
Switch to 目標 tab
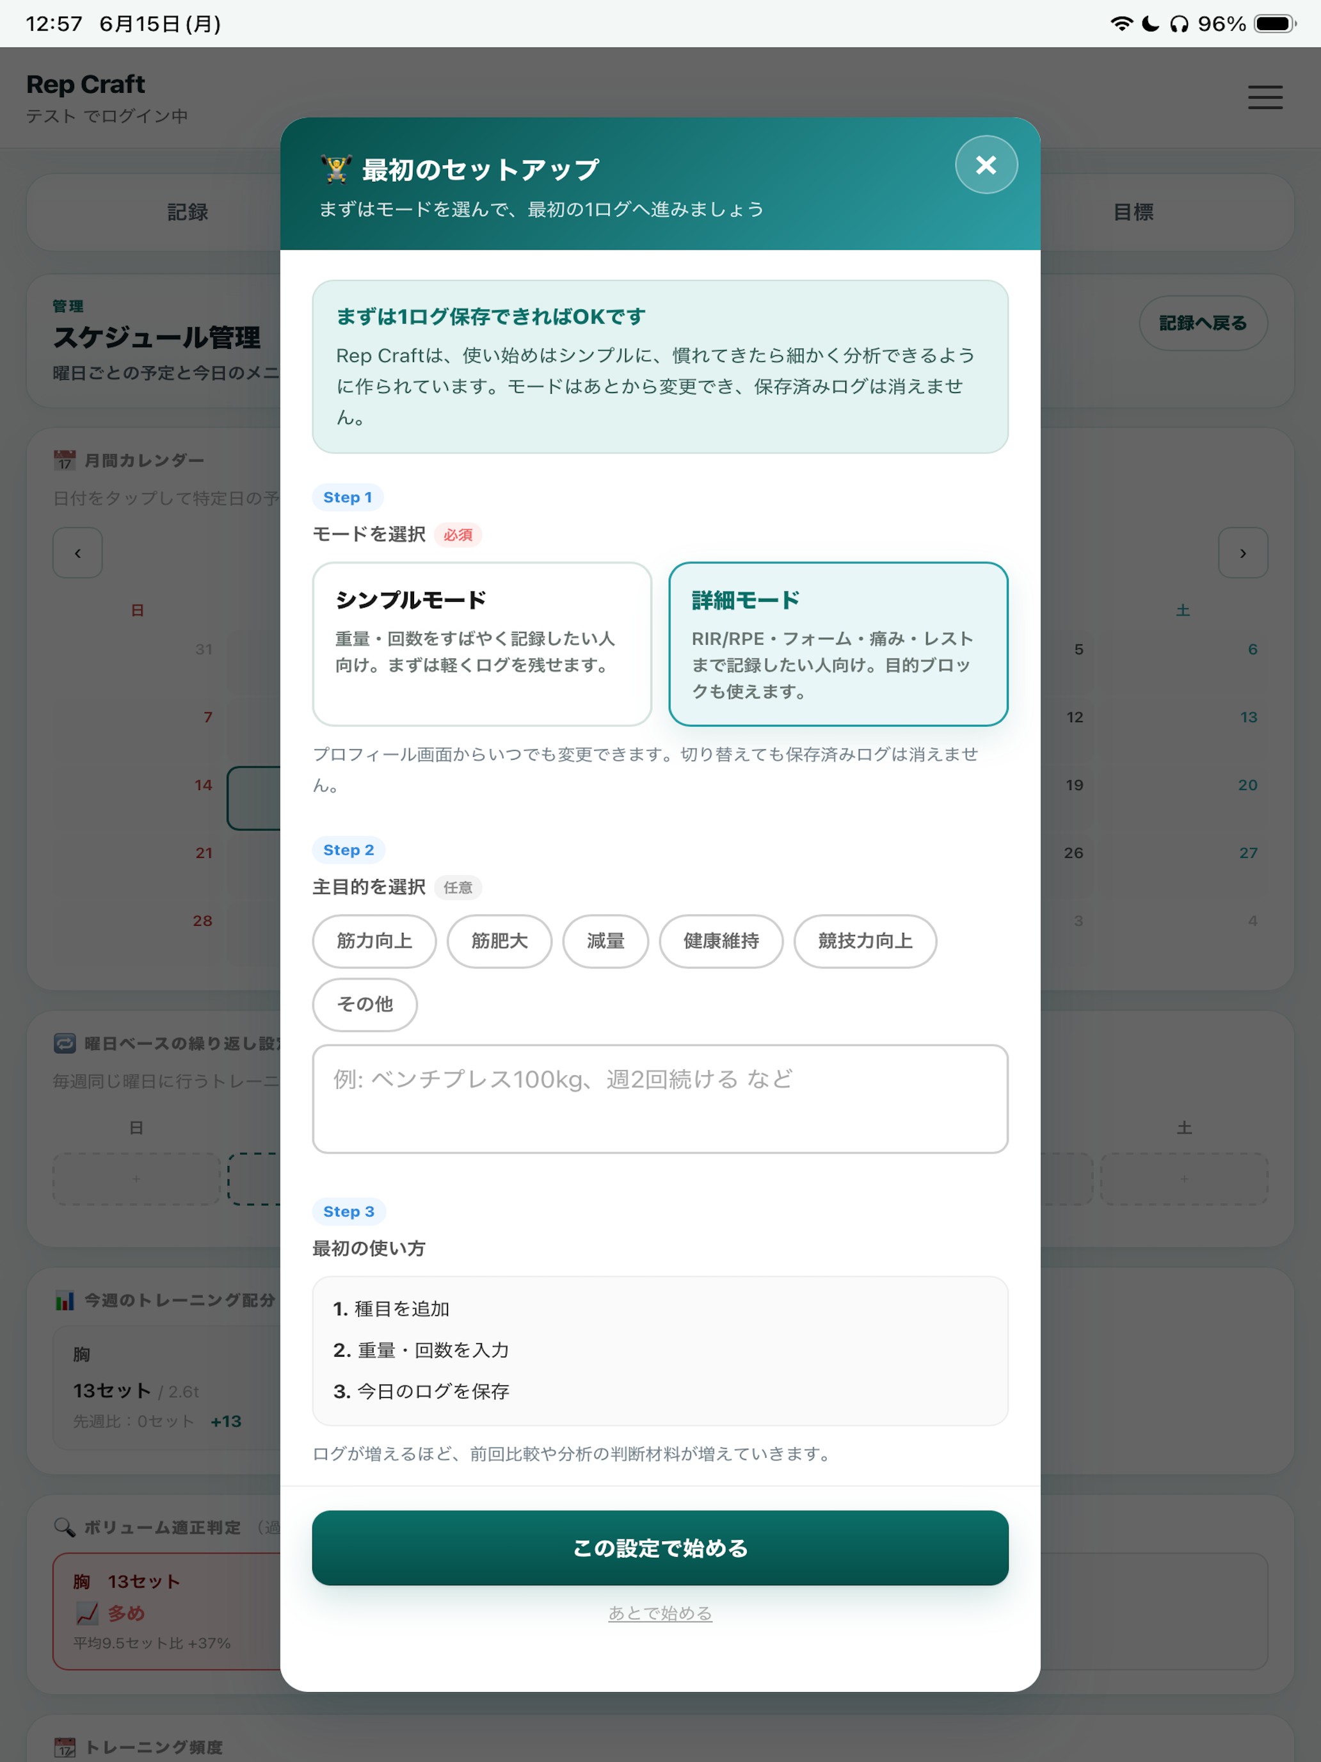tap(1133, 212)
